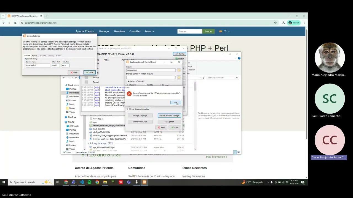Open Service and Port Settings
Viewport: 353px width, 198px height.
[x=169, y=116]
